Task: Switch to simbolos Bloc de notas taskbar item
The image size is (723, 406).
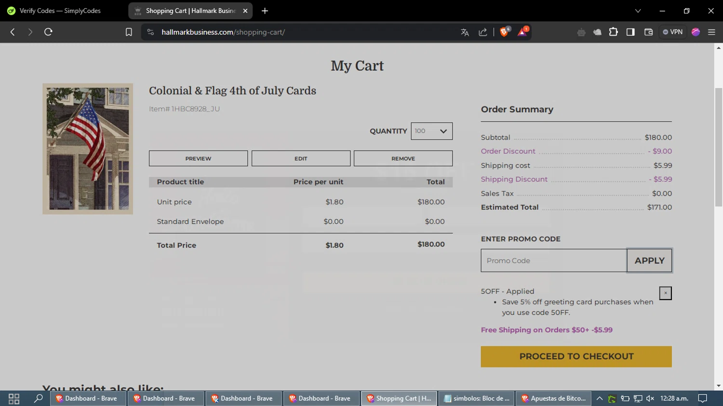Action: (477, 398)
